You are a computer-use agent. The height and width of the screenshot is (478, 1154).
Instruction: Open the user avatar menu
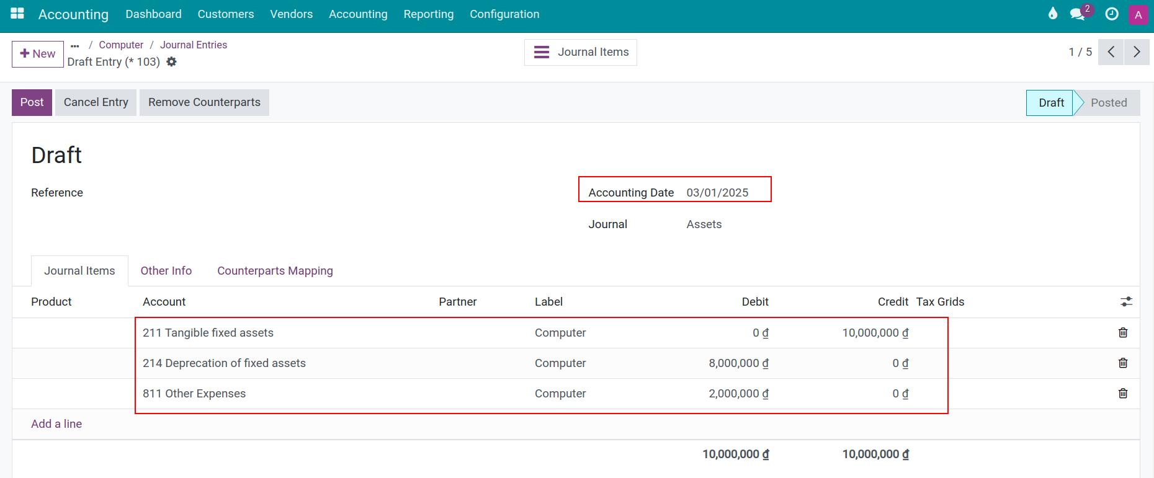[1138, 15]
